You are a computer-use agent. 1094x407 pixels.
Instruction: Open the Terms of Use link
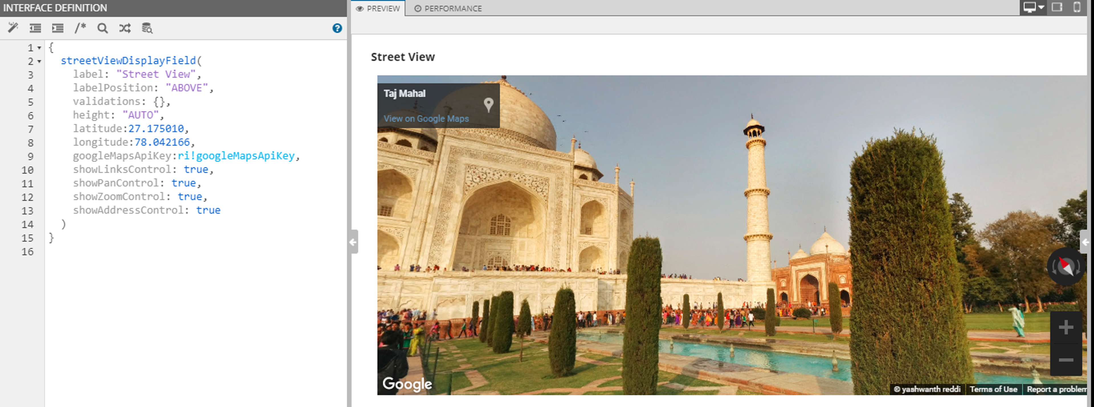pos(993,389)
